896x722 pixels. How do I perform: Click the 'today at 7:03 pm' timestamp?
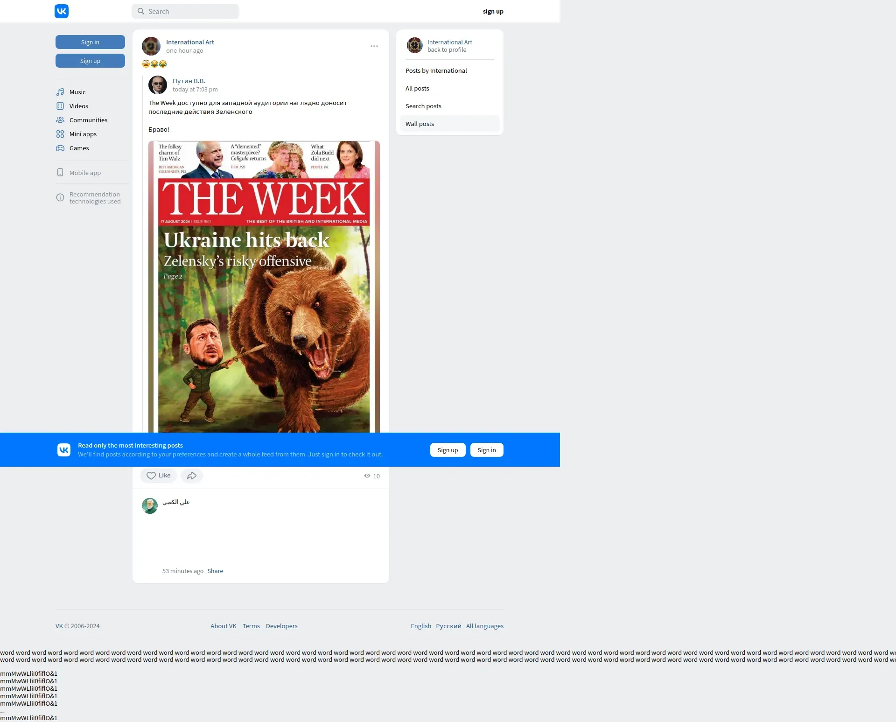pyautogui.click(x=195, y=89)
